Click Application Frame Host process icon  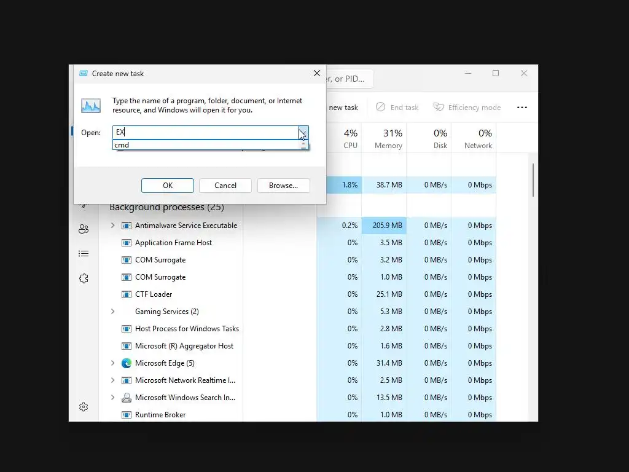coord(127,243)
